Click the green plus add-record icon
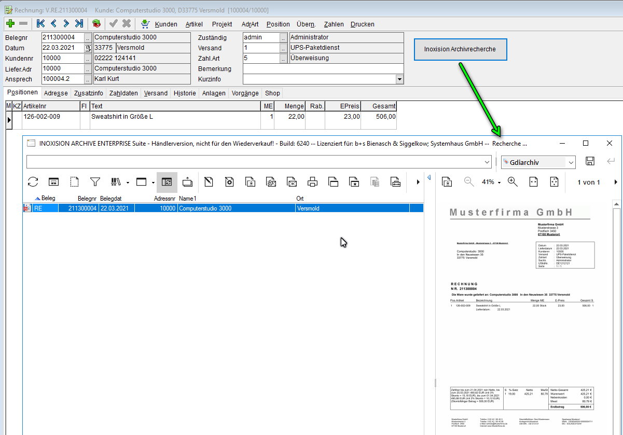This screenshot has width=623, height=435. coord(10,24)
